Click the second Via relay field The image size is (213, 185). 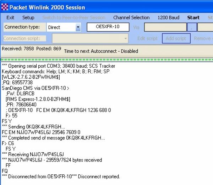coord(205,27)
